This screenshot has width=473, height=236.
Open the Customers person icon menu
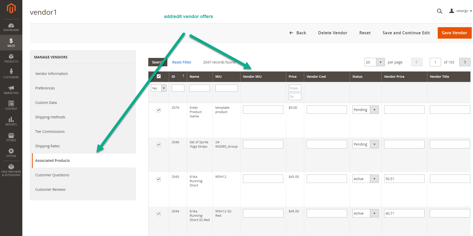pyautogui.click(x=11, y=74)
